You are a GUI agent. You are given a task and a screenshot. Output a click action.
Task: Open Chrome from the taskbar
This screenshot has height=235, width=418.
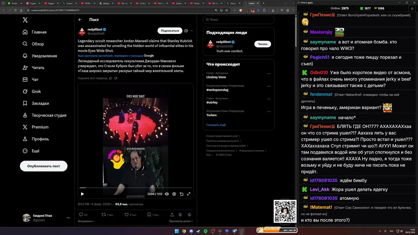[184, 231]
